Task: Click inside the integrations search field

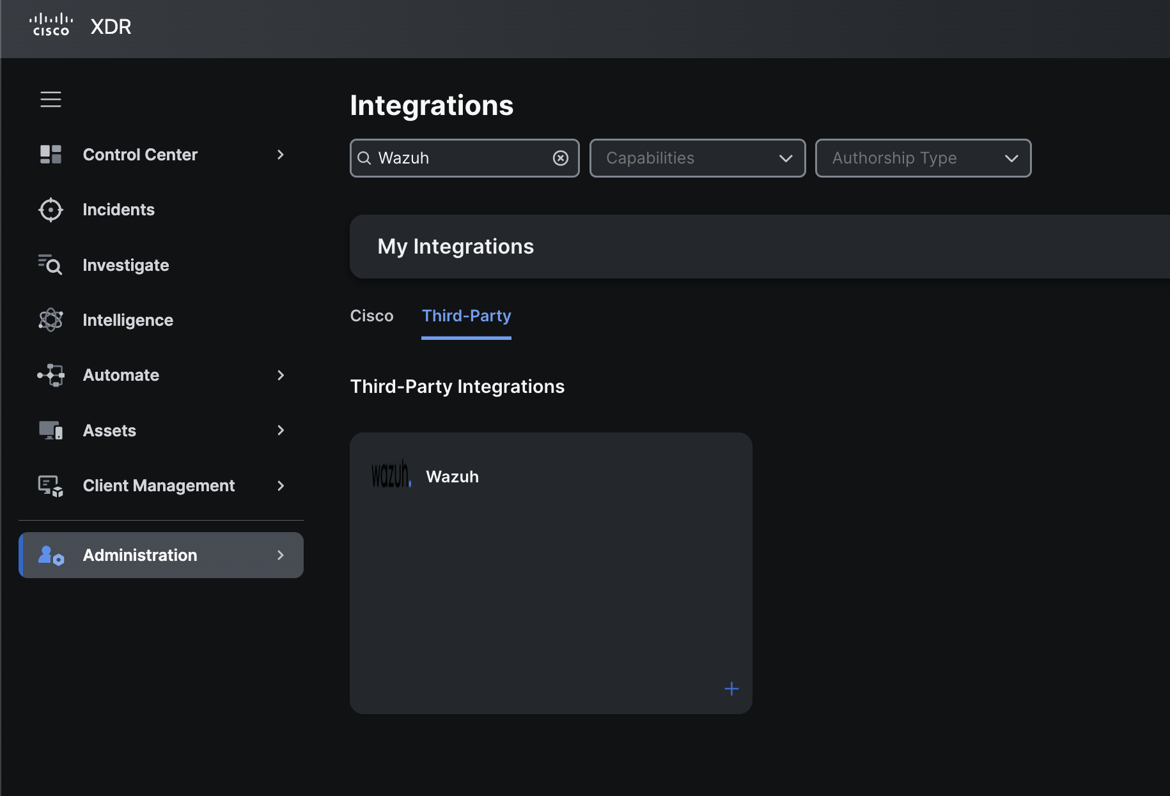Action: click(x=460, y=158)
